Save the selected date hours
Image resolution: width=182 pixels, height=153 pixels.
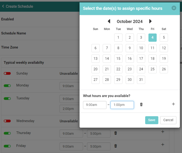(152, 120)
